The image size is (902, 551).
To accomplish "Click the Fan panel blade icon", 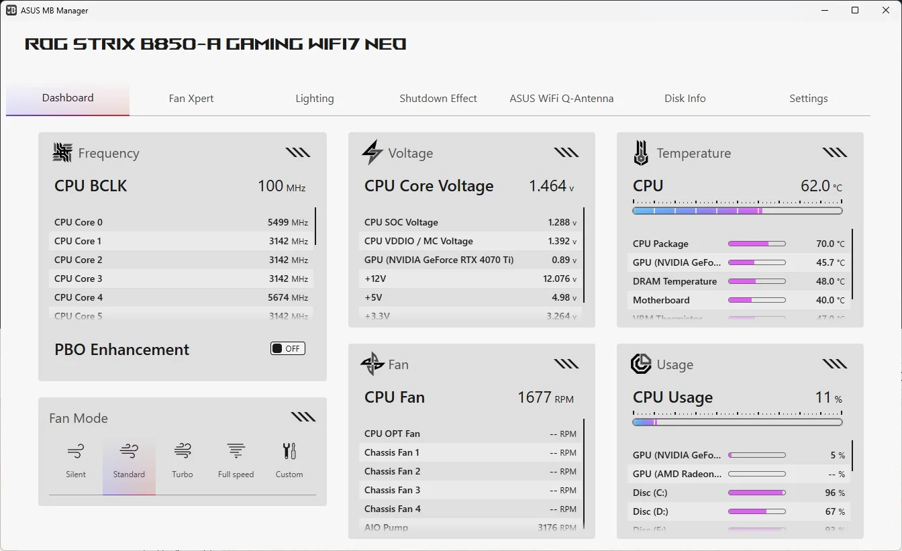I will pos(372,364).
